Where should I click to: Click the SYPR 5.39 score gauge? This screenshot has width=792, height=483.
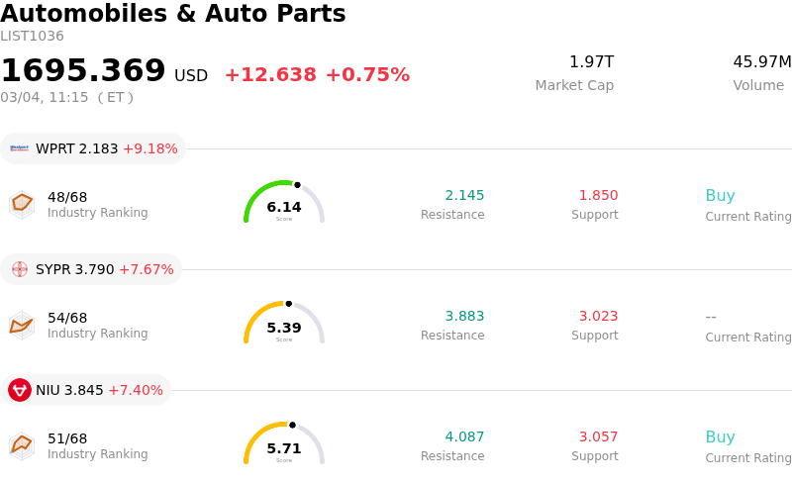(284, 325)
